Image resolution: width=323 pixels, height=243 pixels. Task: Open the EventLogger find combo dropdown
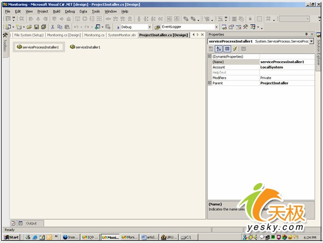click(216, 27)
